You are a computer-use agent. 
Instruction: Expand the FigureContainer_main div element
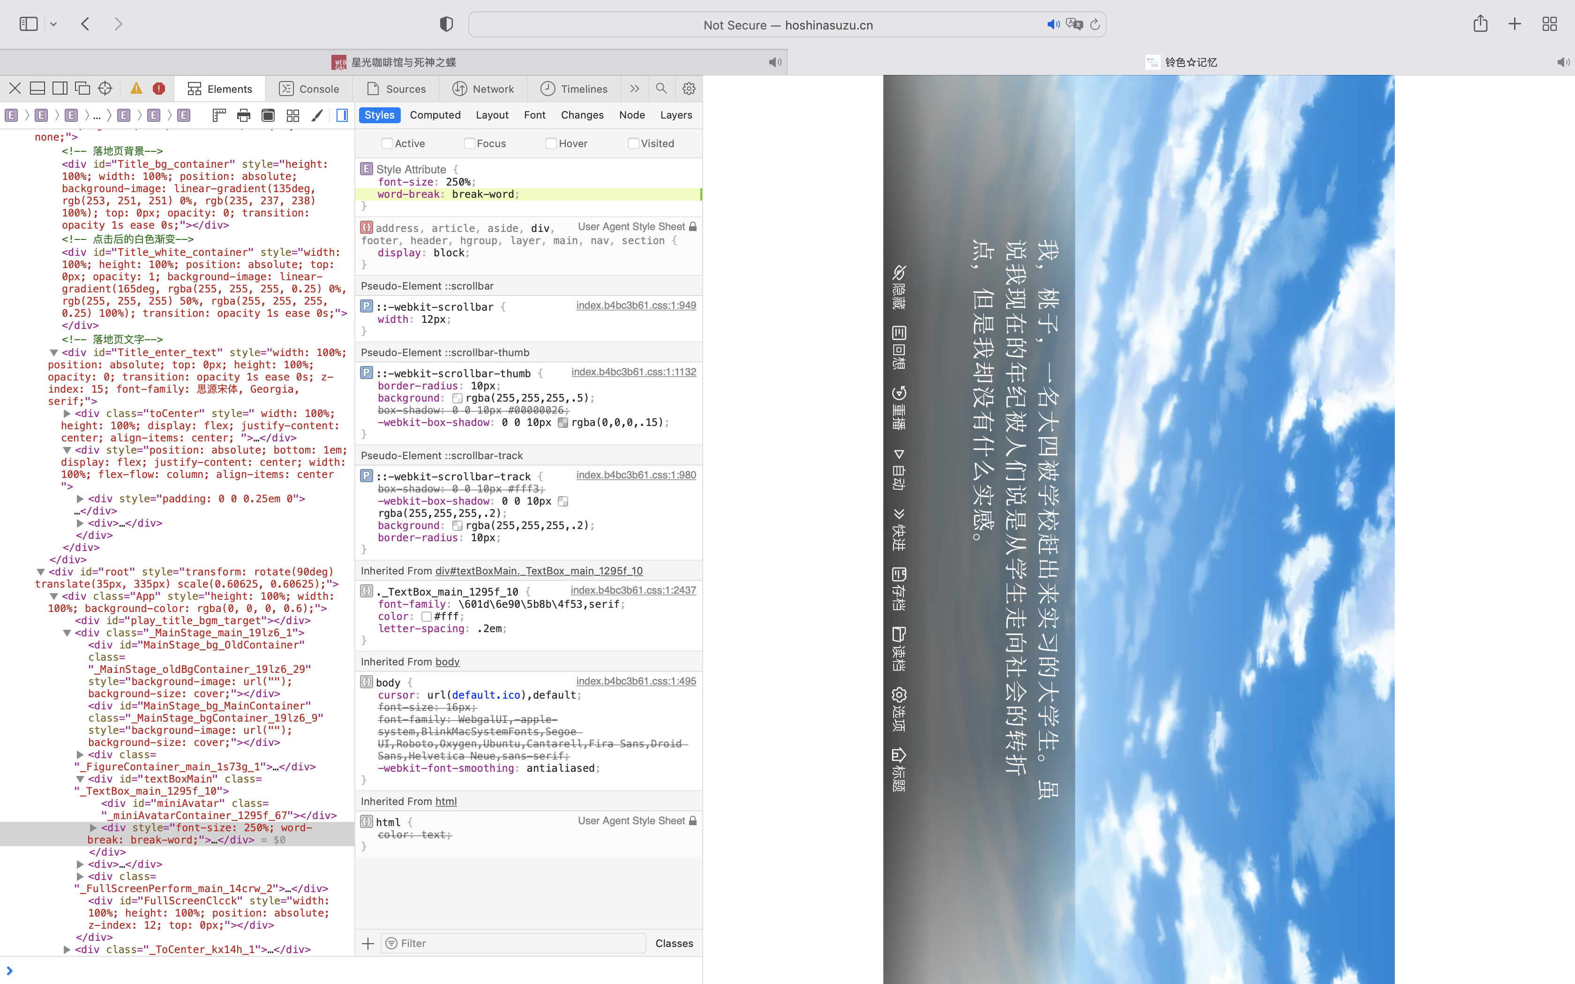[x=81, y=754]
